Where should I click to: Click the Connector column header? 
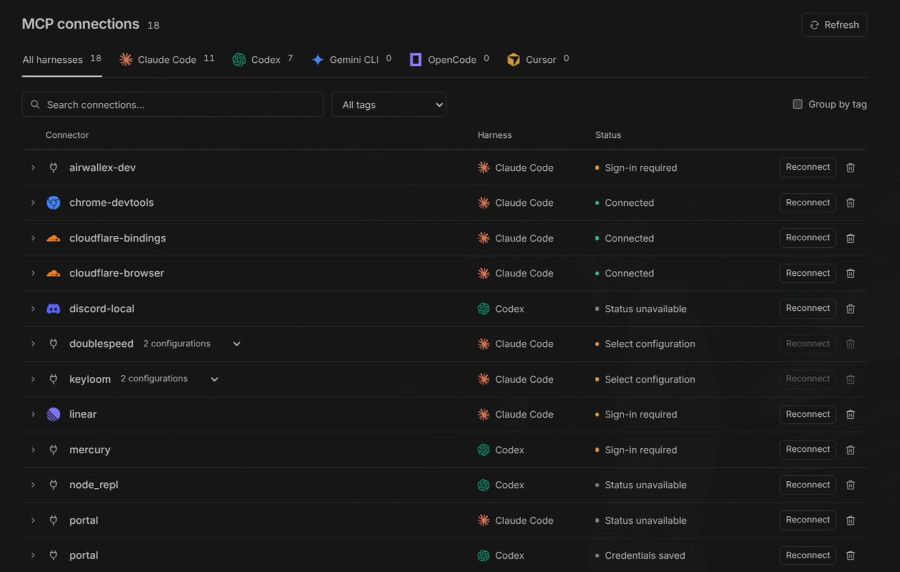click(x=67, y=135)
